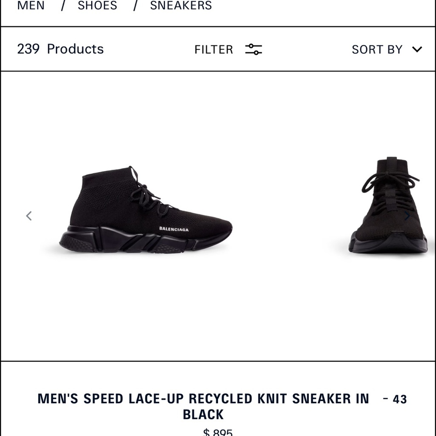The height and width of the screenshot is (436, 436).
Task: Navigate to SHOES breadcrumb
Action: [x=97, y=6]
